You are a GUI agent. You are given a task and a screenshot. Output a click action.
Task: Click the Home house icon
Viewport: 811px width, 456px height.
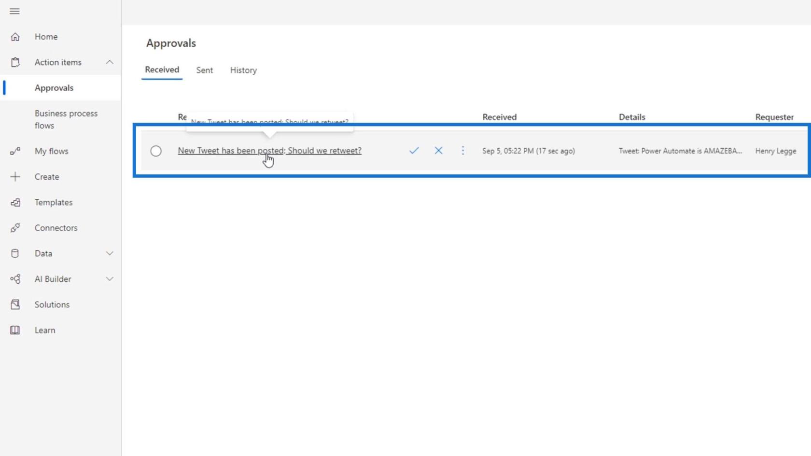tap(15, 37)
